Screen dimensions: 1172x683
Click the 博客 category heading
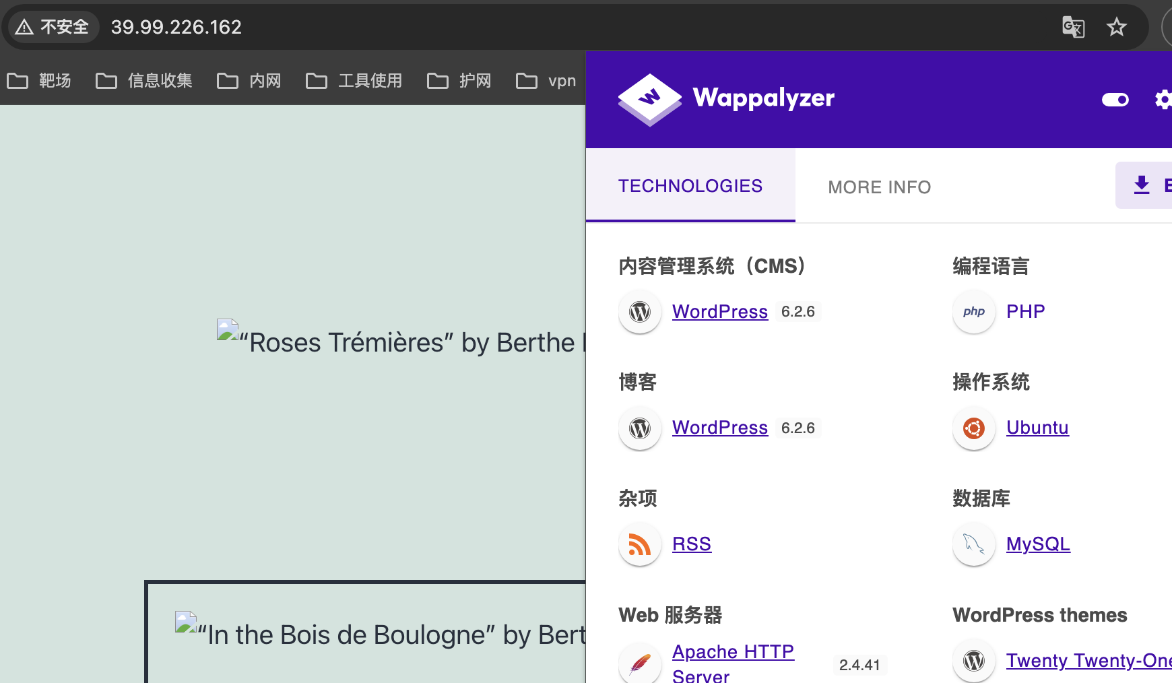[x=637, y=382]
